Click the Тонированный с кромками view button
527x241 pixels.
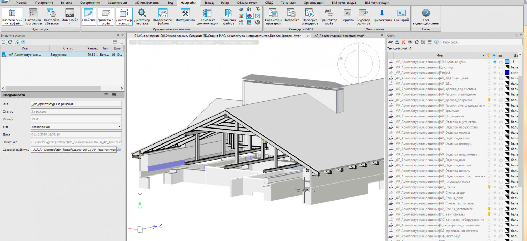tap(195, 42)
